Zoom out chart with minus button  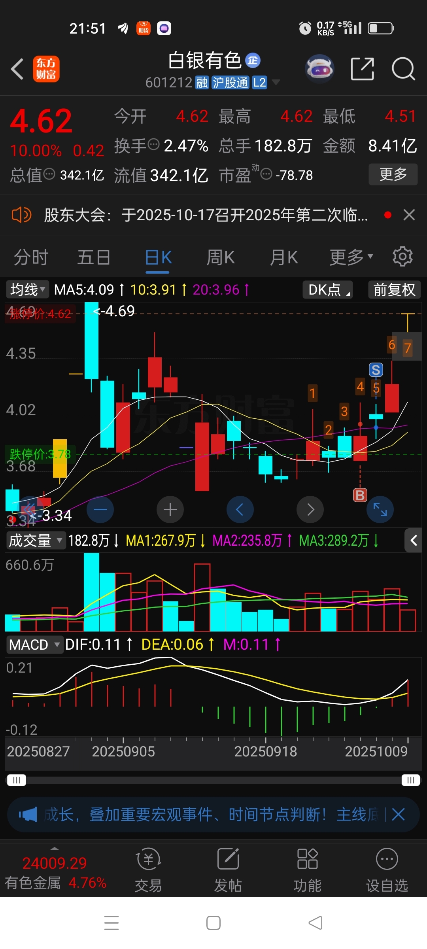point(100,509)
